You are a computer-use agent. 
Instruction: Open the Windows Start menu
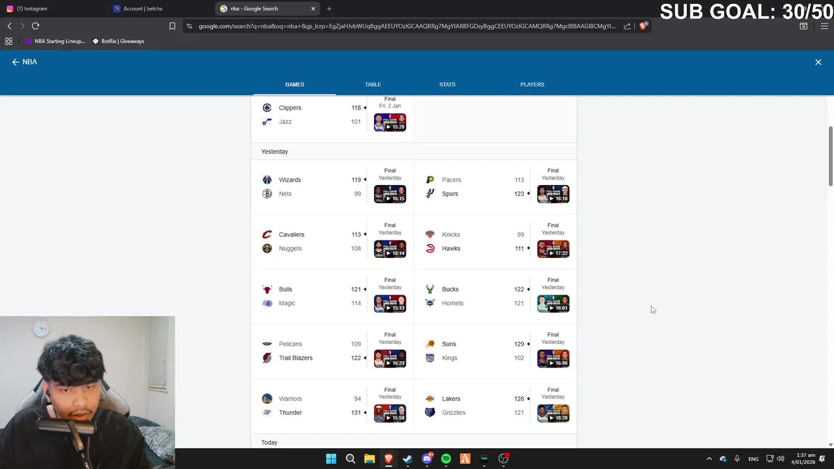[x=331, y=459]
